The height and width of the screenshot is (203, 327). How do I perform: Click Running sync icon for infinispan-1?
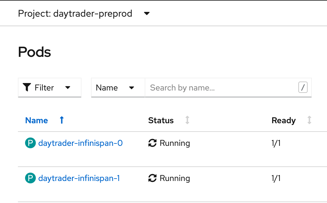coord(152,178)
